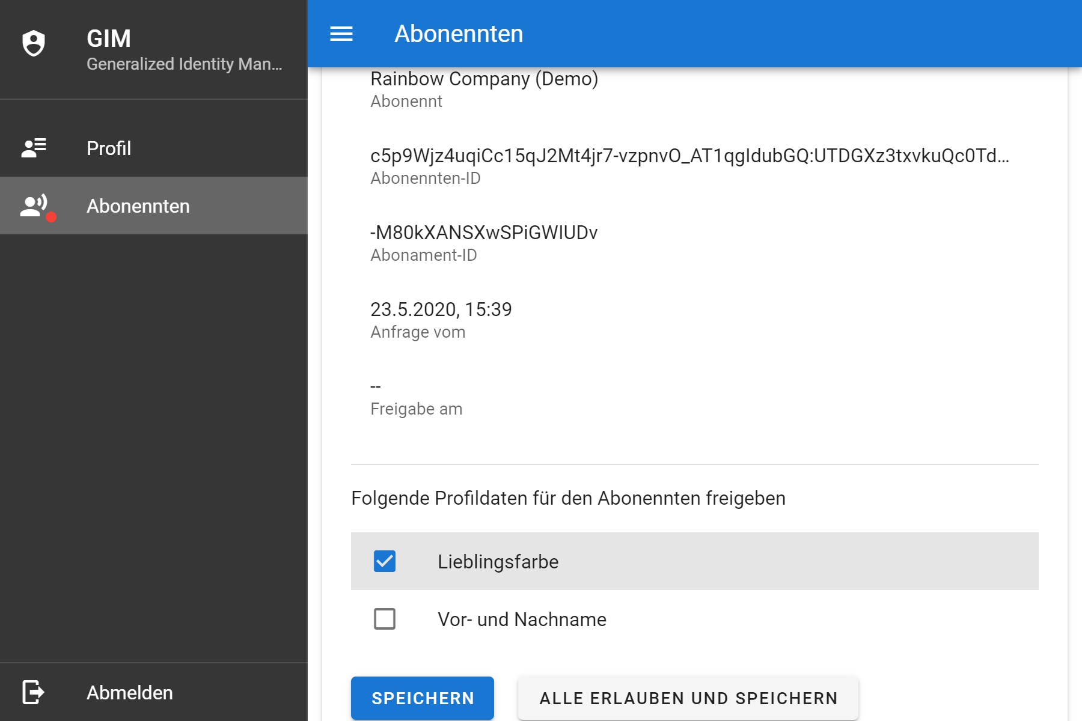The width and height of the screenshot is (1082, 721).
Task: Open the hamburger navigation menu
Action: [x=341, y=34]
